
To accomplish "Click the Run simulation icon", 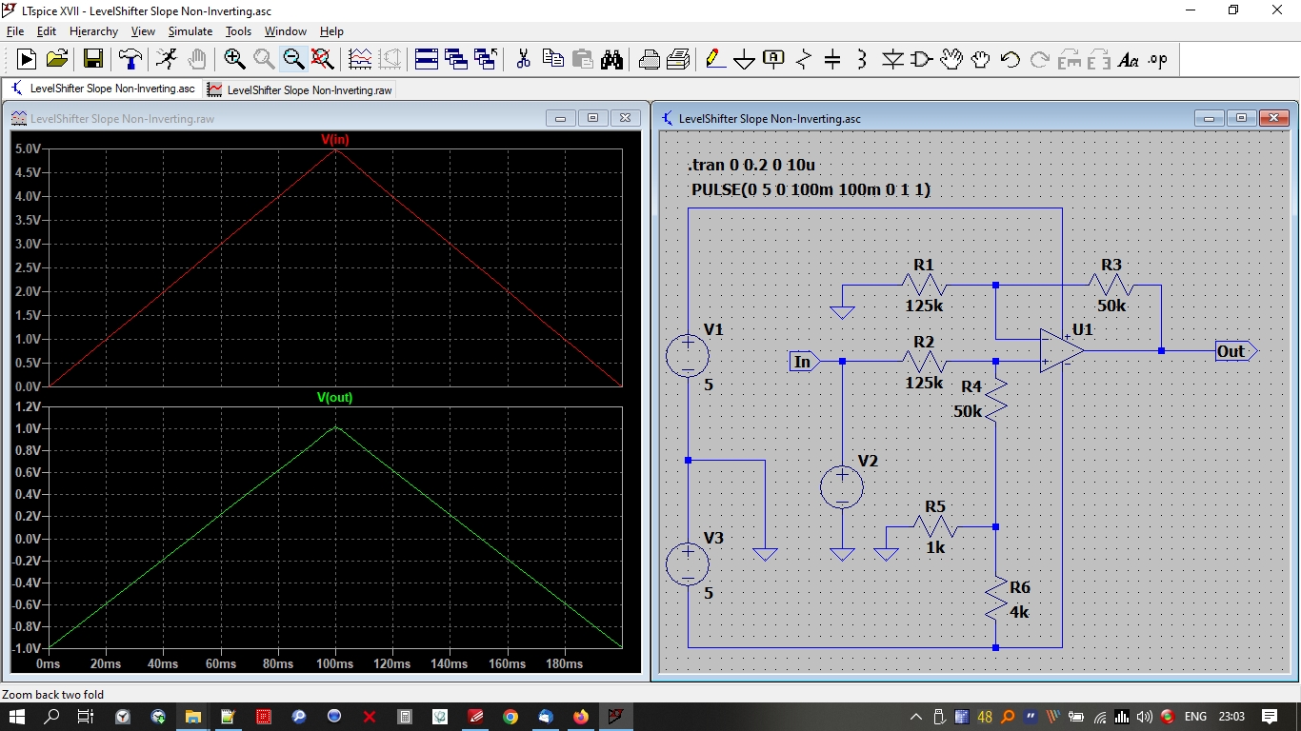I will [x=27, y=59].
